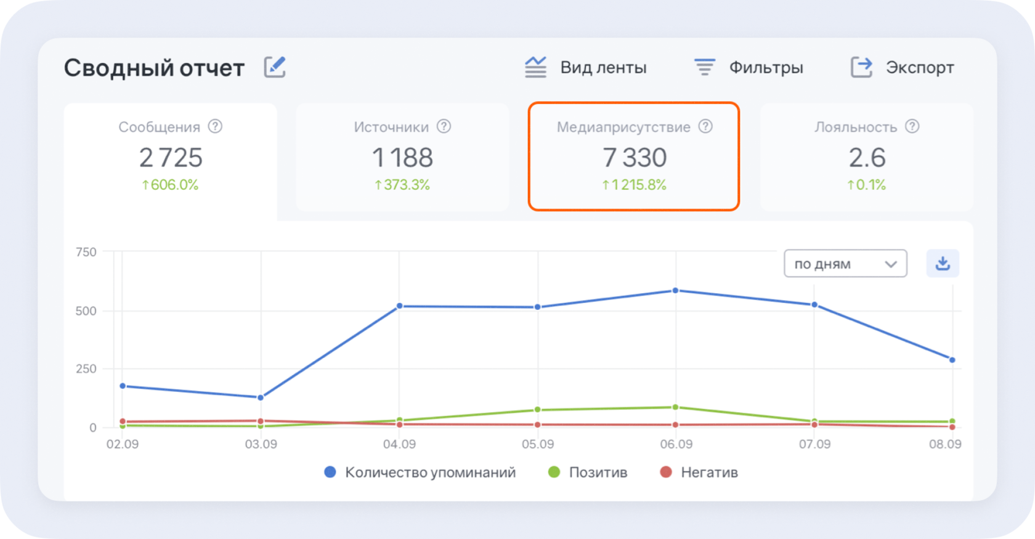Open help icon next to Медиаприсутствие

[705, 126]
